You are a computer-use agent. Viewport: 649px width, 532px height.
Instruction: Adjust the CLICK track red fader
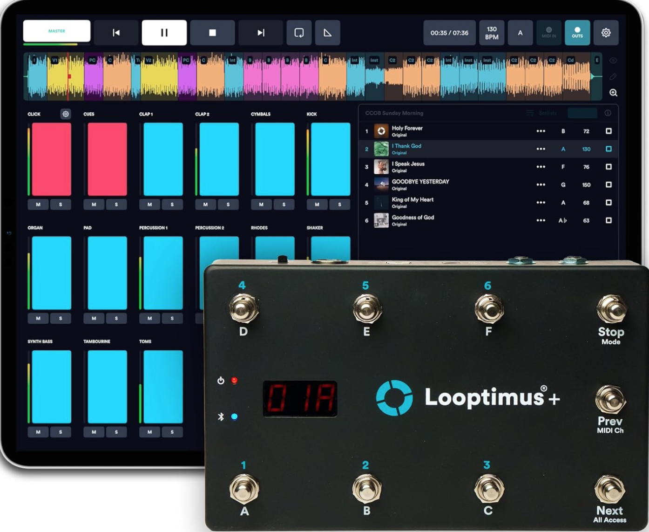(52, 159)
